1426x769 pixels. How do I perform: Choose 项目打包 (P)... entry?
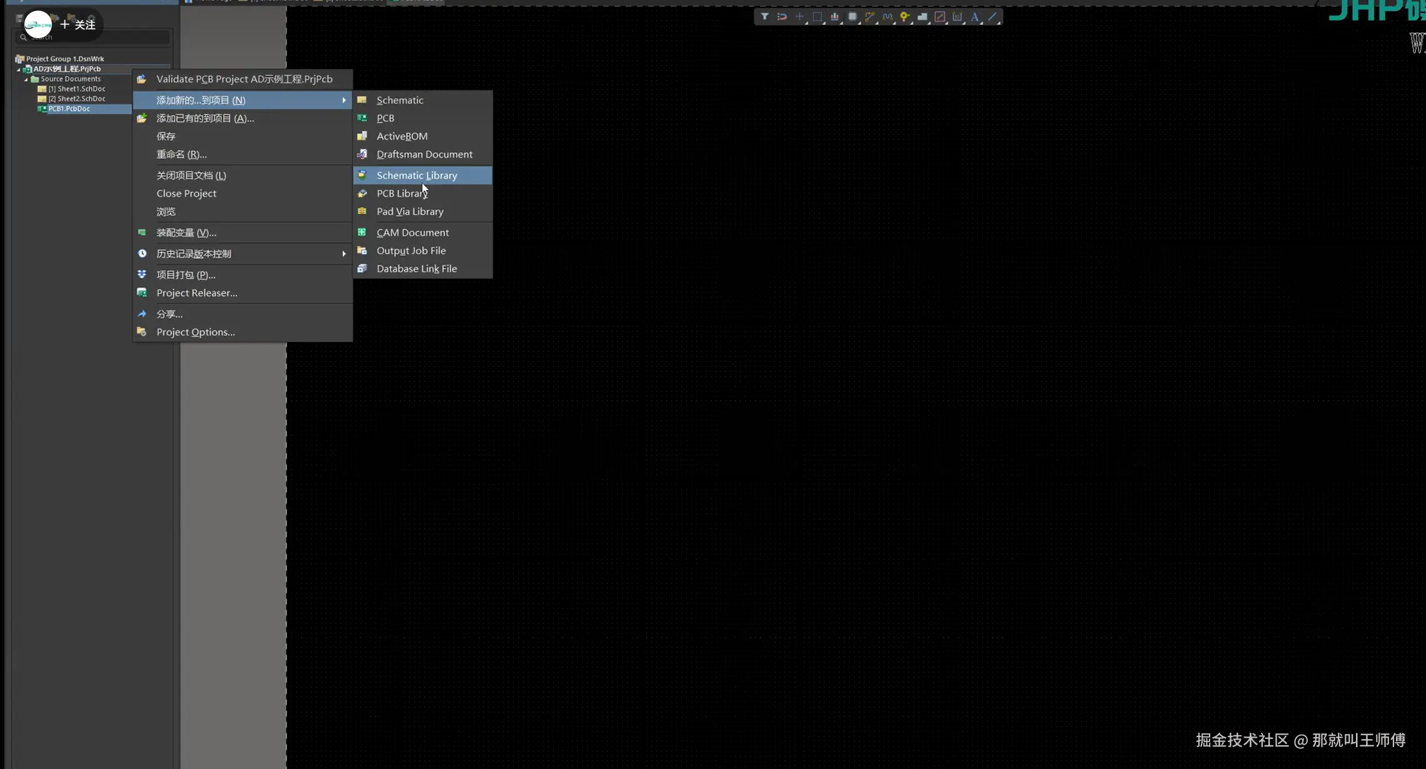[x=243, y=275]
